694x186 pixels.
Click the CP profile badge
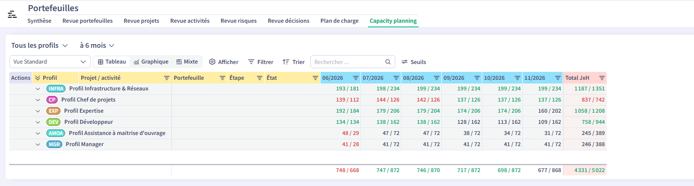[x=52, y=100]
